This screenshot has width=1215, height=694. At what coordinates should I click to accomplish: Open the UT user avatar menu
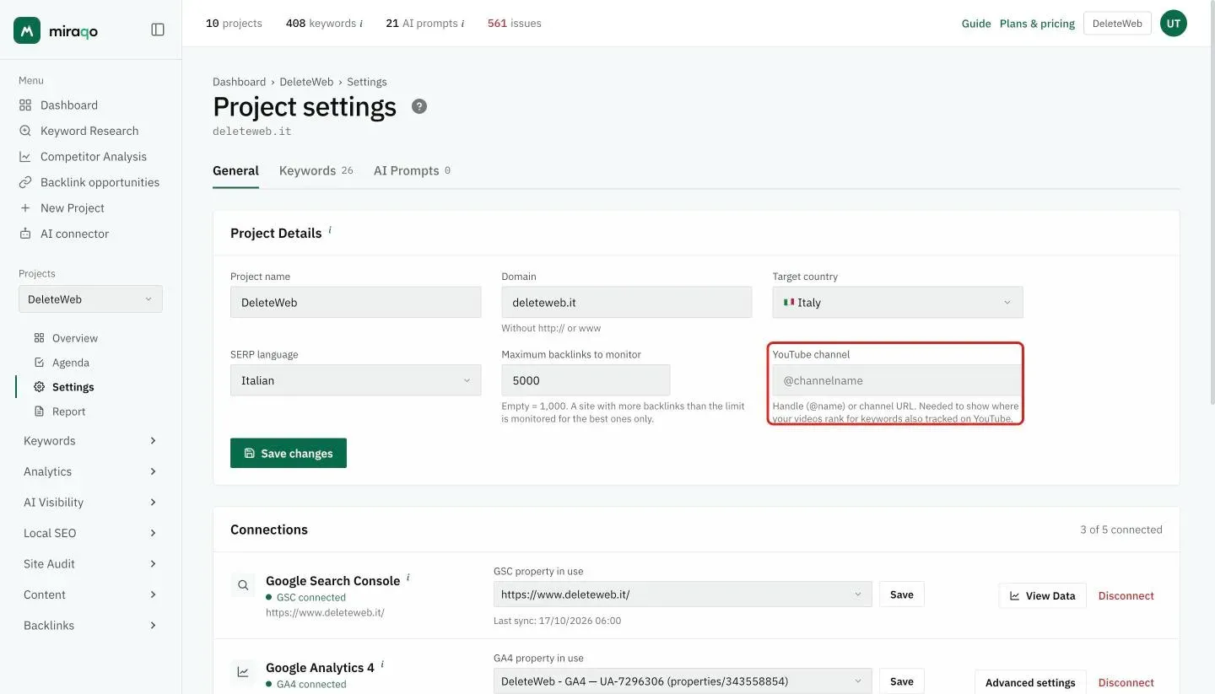(x=1174, y=24)
